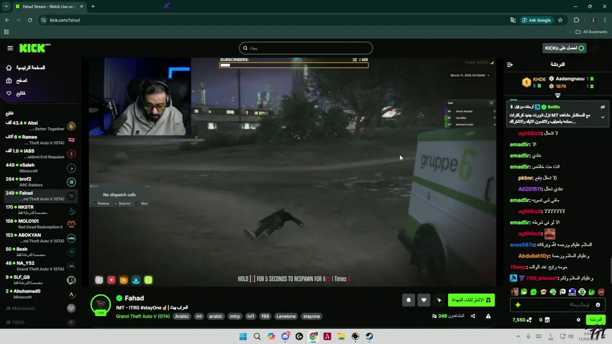612x344 pixels.
Task: Click the browse icon in the sidebar
Action: 9,81
